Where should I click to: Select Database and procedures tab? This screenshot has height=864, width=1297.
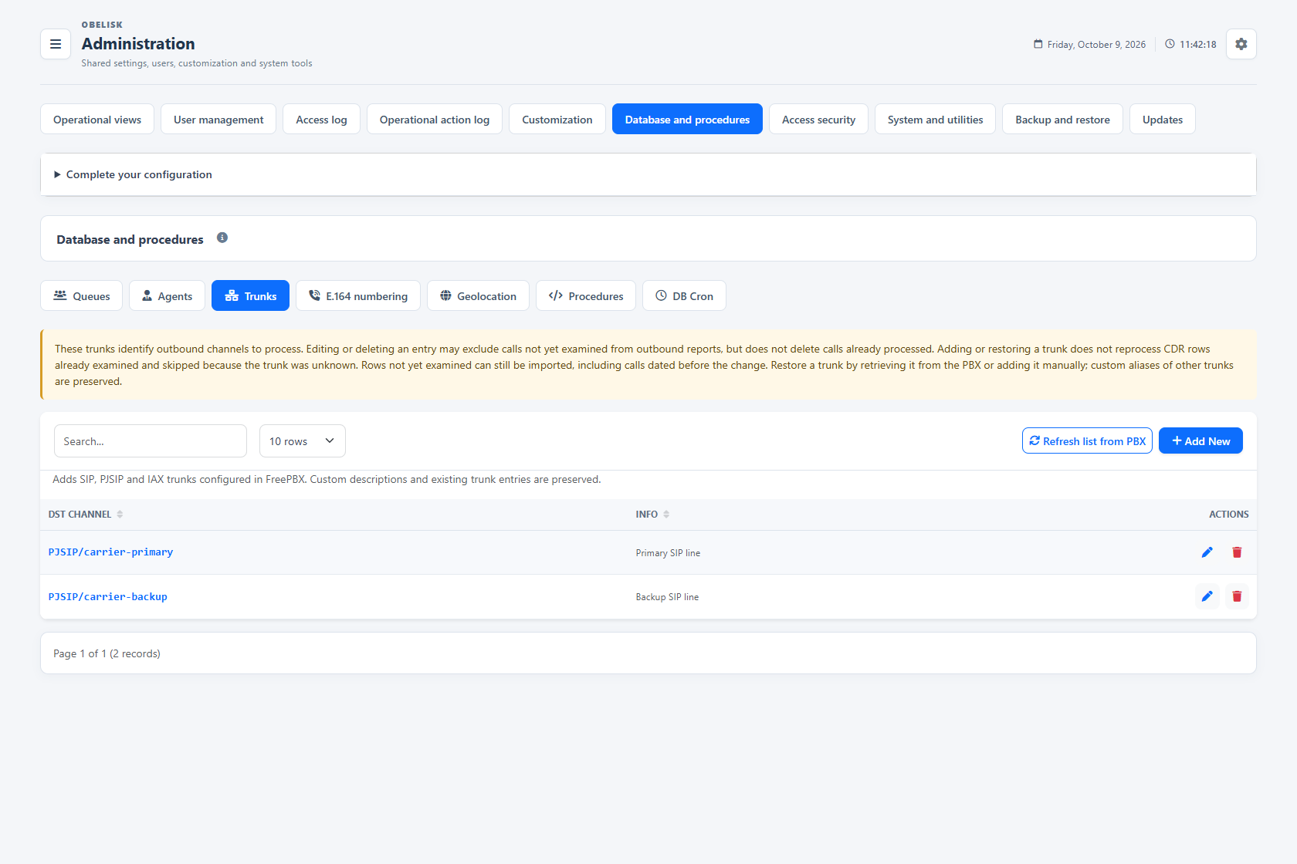point(687,119)
